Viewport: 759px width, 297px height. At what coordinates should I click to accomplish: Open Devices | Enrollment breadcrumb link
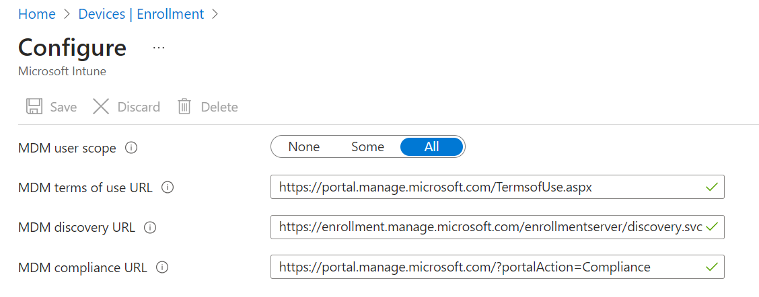point(141,13)
